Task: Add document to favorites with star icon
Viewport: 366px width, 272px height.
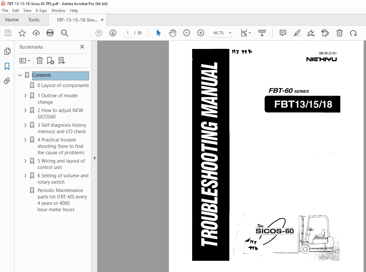Action: tap(22, 33)
